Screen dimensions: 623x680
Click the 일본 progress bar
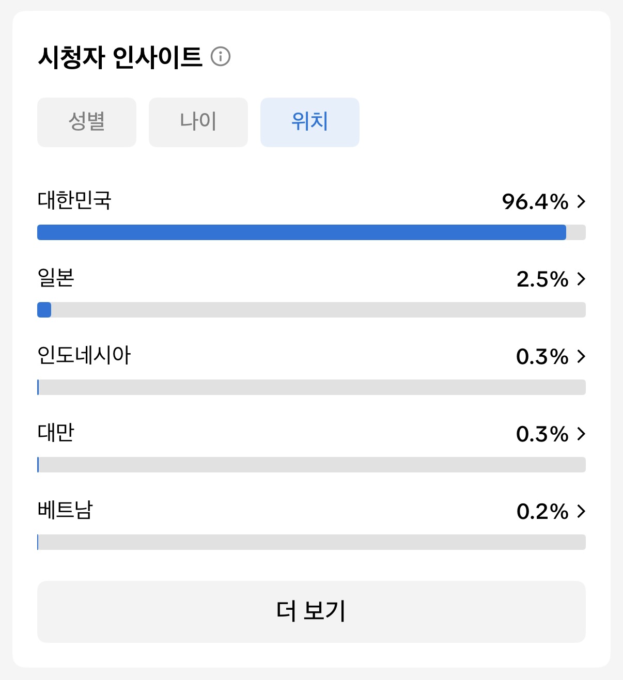coord(311,310)
